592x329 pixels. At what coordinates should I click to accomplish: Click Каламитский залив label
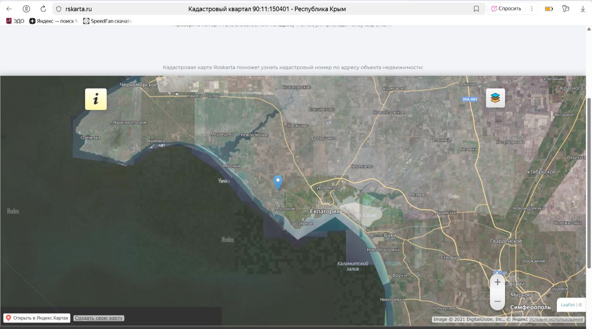click(352, 266)
